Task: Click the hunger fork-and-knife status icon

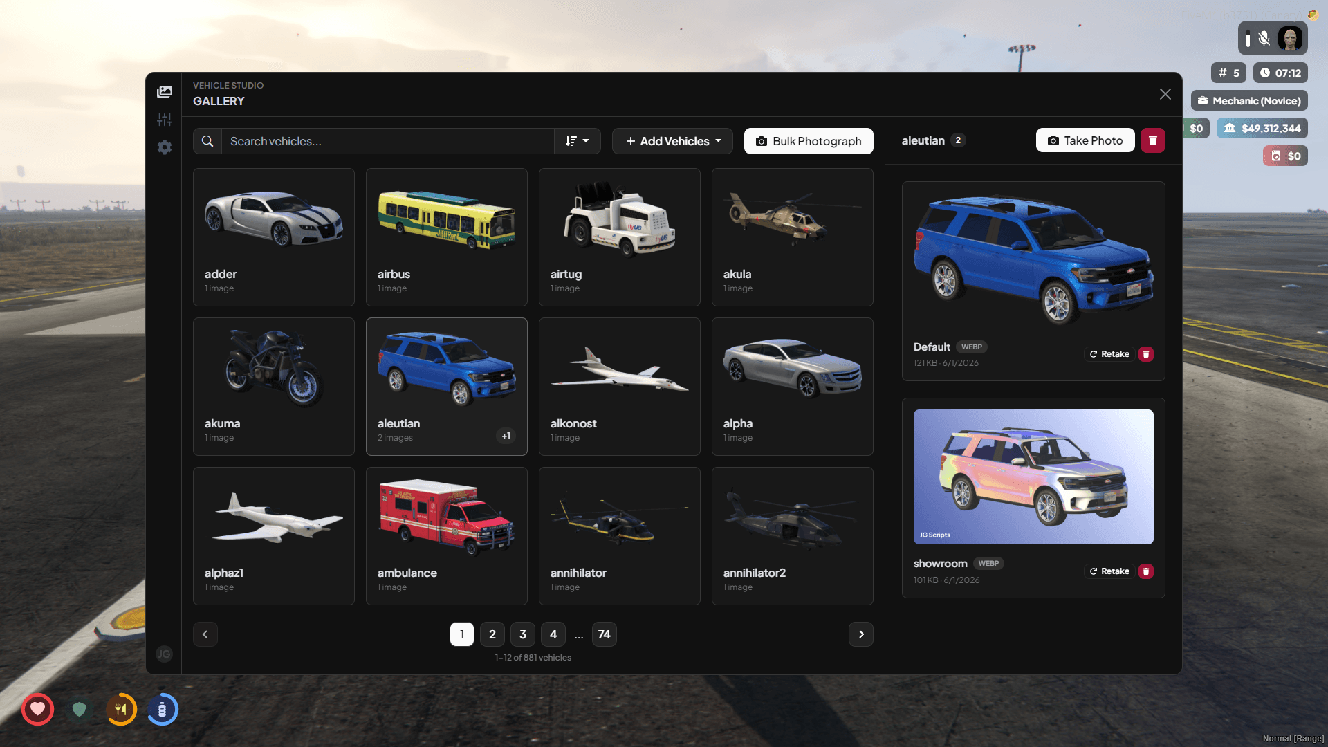Action: (x=121, y=709)
